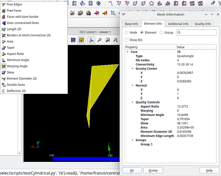Click the Deflection 2D icon
This screenshot has width=221, height=176.
click(4, 91)
